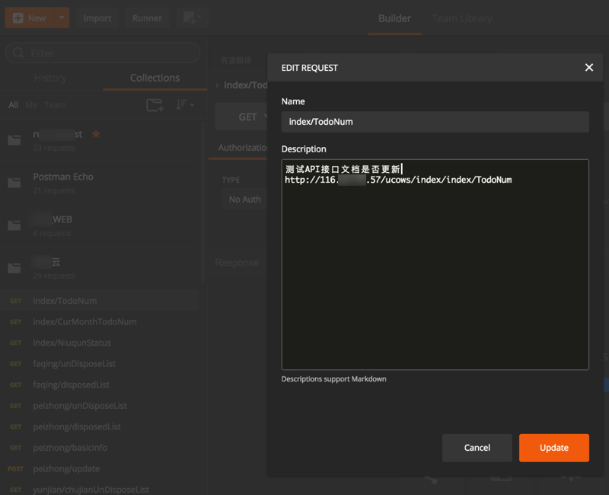
Task: Select the All collections filter
Action: pos(13,105)
